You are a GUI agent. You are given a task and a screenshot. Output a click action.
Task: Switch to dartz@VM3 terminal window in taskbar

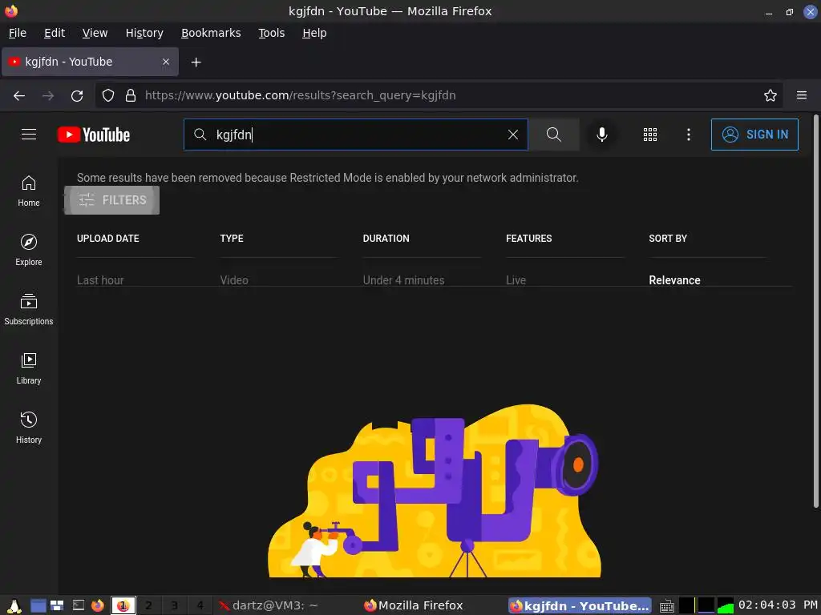point(268,605)
